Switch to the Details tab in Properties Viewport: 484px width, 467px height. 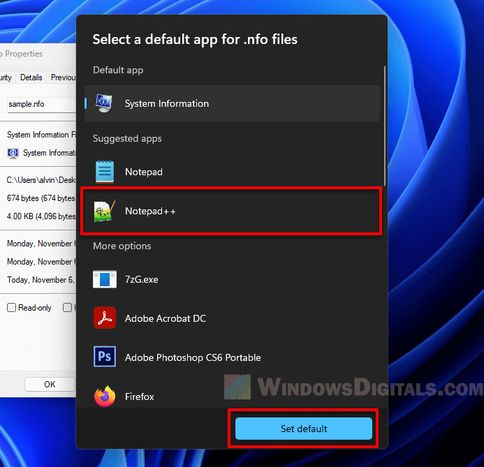(x=31, y=77)
